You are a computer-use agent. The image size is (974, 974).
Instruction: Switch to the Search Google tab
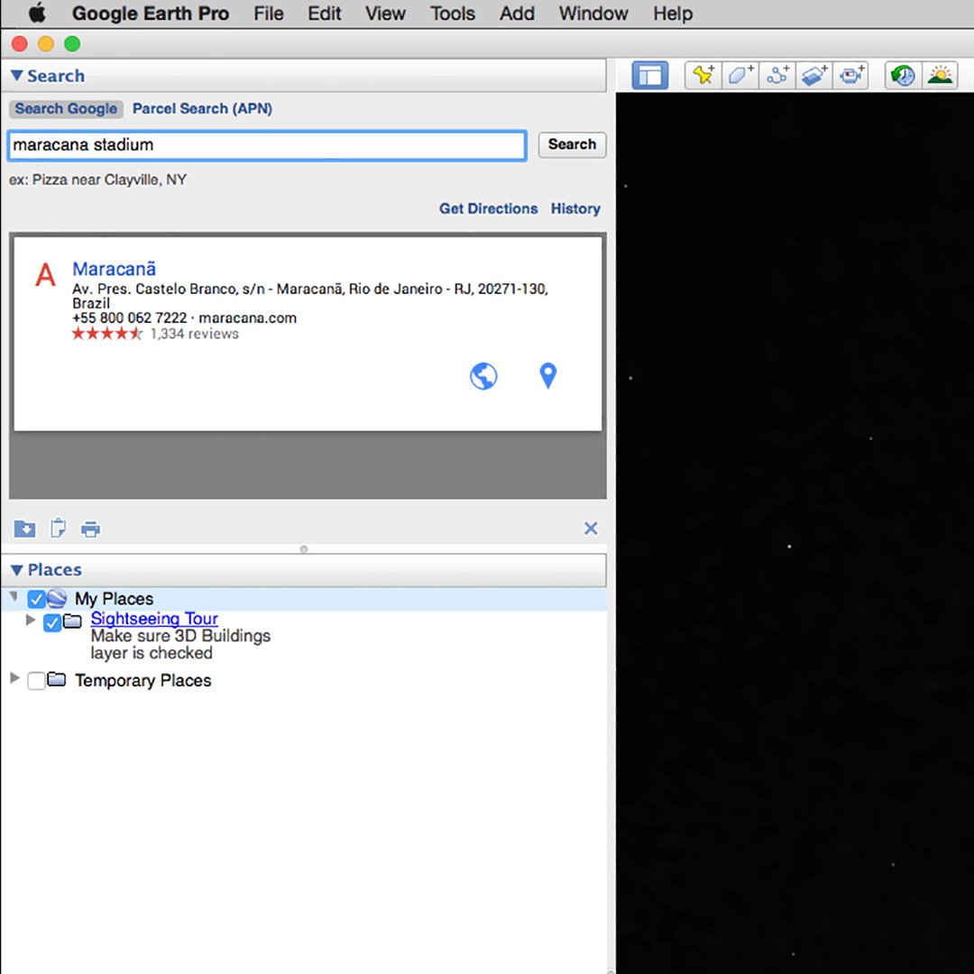click(66, 109)
